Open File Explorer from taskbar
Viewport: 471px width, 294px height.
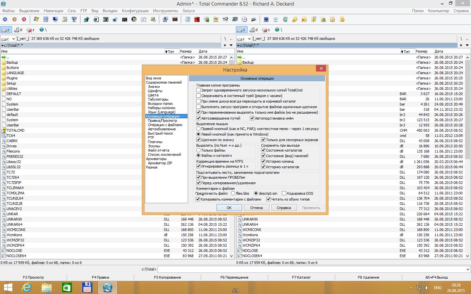[x=47, y=287]
